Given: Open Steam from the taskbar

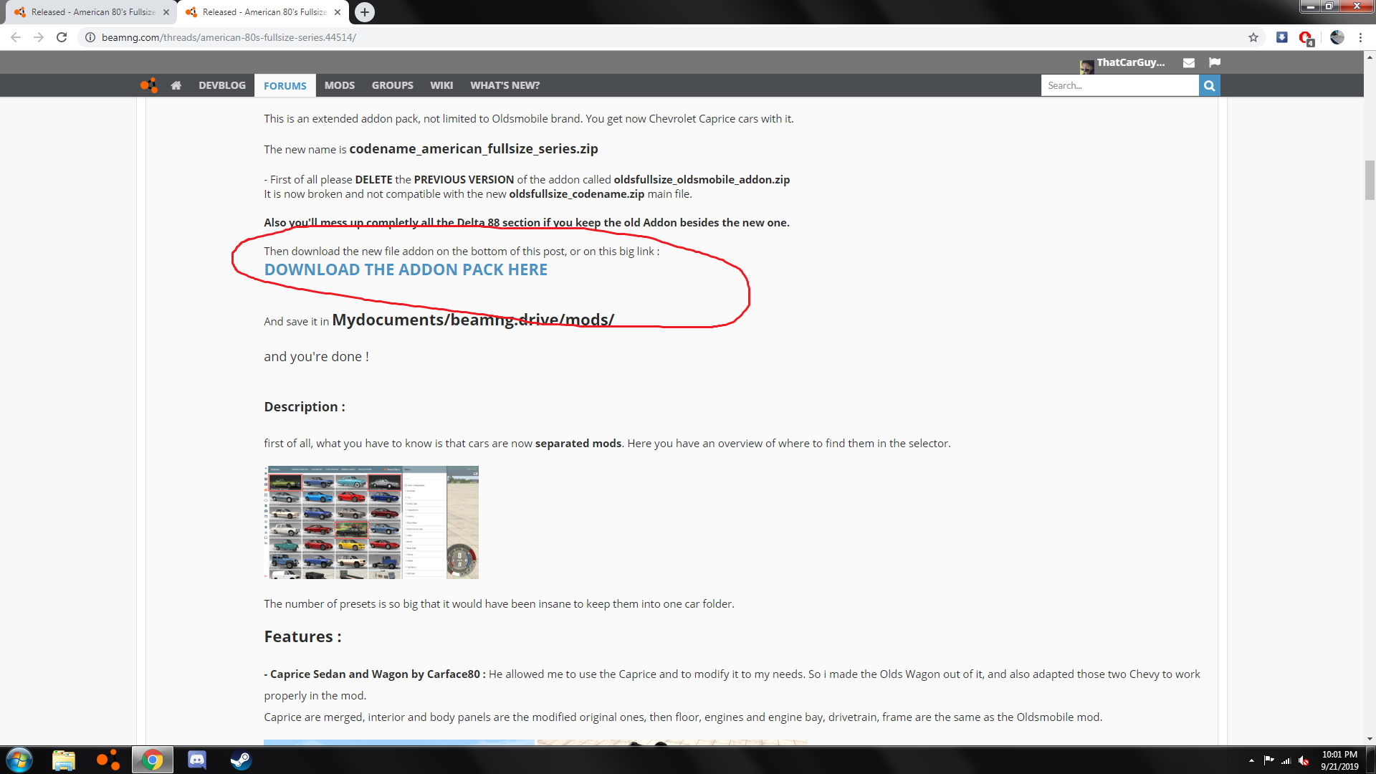Looking at the screenshot, I should pyautogui.click(x=241, y=760).
